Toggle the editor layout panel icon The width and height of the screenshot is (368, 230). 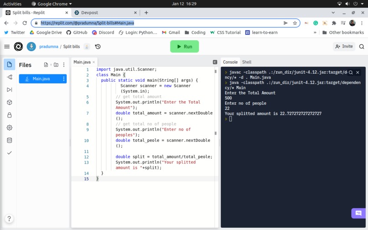coord(215,62)
